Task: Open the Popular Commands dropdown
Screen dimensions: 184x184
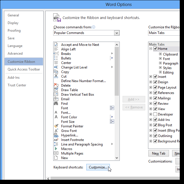Action: tap(117, 33)
